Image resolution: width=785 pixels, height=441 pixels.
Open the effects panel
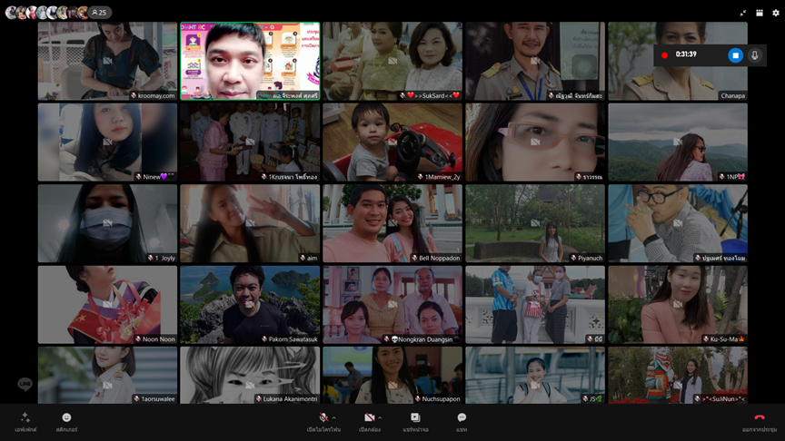pyautogui.click(x=25, y=422)
